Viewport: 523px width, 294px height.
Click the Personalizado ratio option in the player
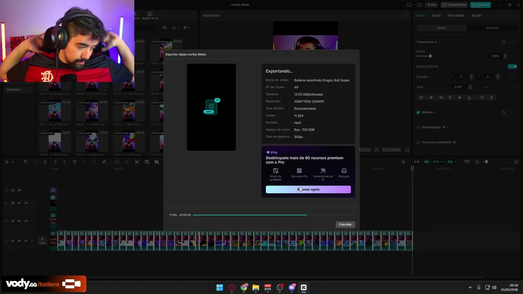[x=391, y=150]
